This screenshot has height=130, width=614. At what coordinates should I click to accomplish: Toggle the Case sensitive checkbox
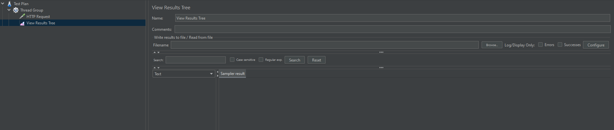click(232, 60)
